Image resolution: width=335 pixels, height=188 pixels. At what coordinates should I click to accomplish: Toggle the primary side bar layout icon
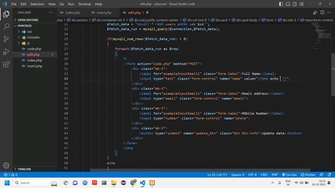(281, 4)
